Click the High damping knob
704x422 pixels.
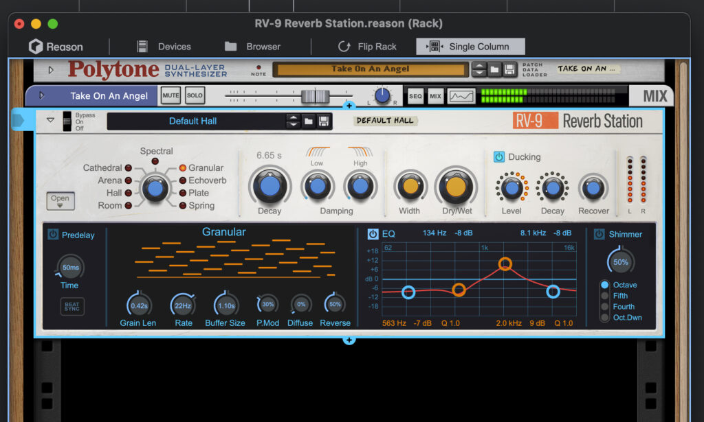click(x=360, y=186)
